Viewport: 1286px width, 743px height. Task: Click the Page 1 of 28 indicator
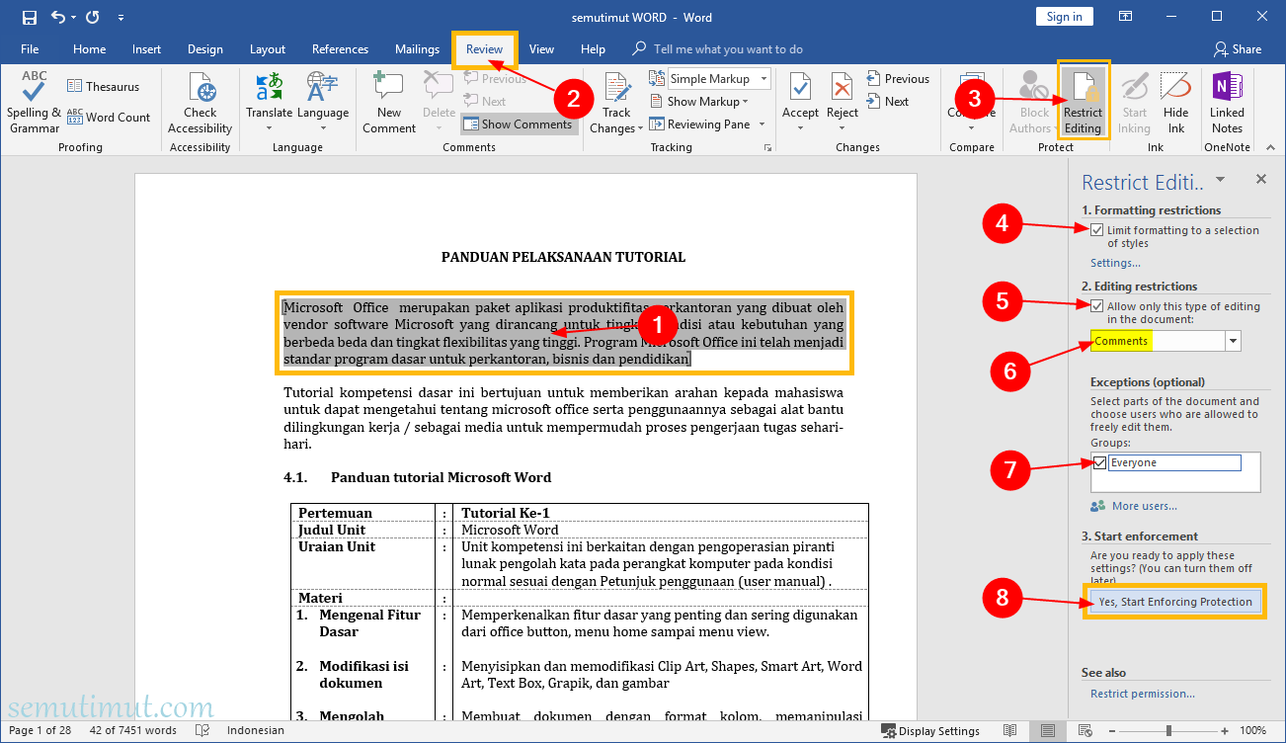pos(40,731)
